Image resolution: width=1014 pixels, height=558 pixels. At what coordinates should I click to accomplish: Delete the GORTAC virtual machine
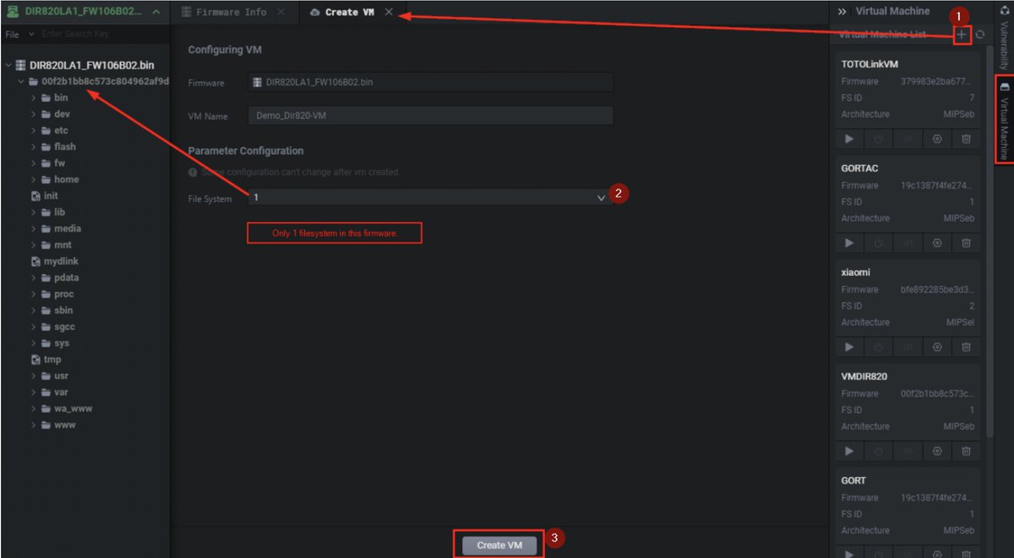click(x=967, y=243)
